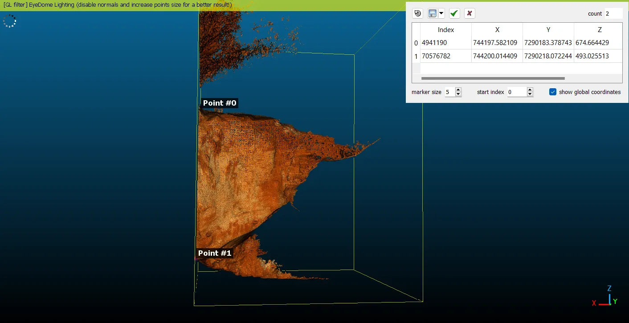The height and width of the screenshot is (323, 629).
Task: Click the Point #0 marker label
Action: (219, 103)
